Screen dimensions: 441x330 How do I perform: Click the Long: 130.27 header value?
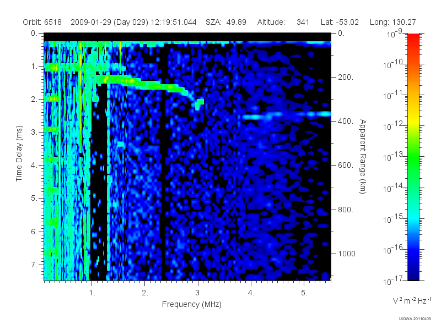[392, 22]
